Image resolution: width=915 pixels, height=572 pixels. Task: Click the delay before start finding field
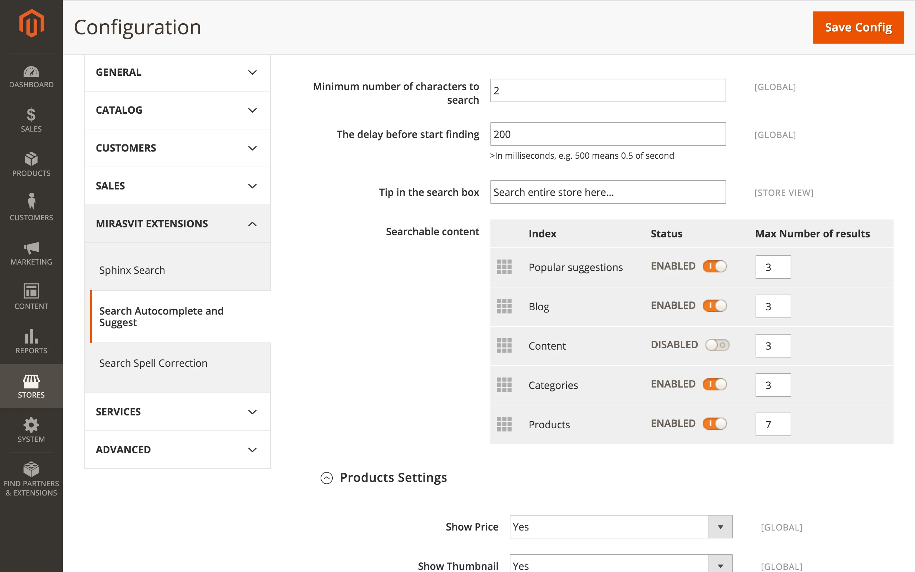(608, 134)
